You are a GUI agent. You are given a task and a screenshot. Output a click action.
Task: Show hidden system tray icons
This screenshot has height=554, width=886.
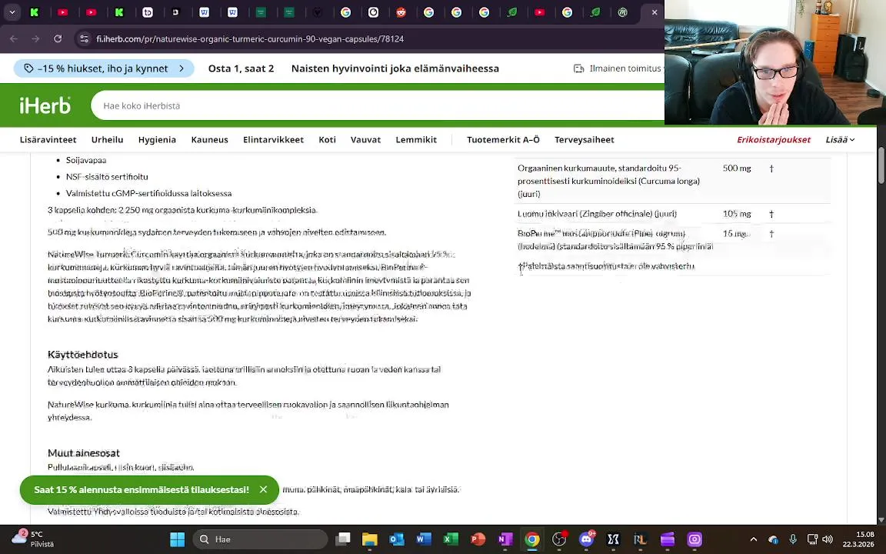pyautogui.click(x=753, y=539)
